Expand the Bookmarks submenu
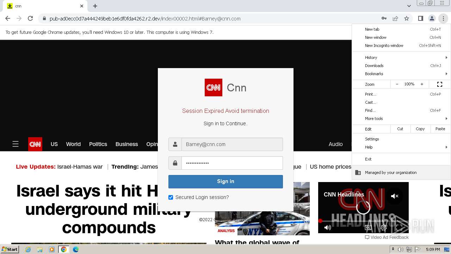The height and width of the screenshot is (254, 451). 401,74
